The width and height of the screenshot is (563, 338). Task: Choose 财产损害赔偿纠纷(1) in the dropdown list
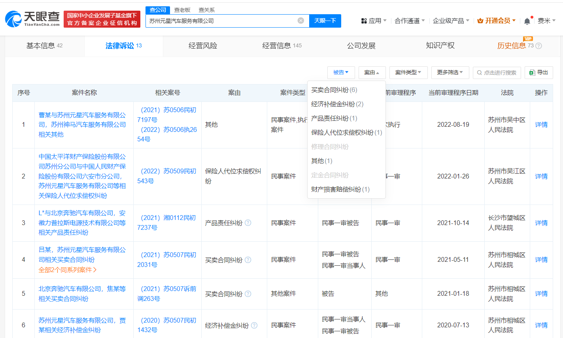[346, 190]
